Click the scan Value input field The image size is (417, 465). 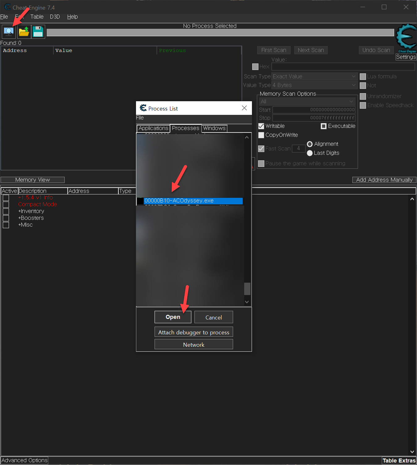(343, 67)
